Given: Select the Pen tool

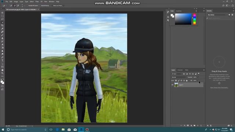Looking at the screenshot, I should click(x=2, y=57).
